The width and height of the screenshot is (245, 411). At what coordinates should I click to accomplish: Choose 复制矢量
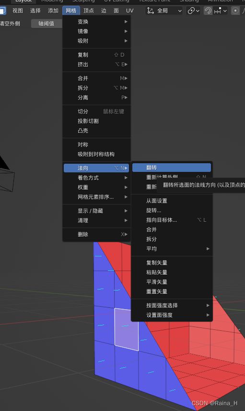point(172,263)
